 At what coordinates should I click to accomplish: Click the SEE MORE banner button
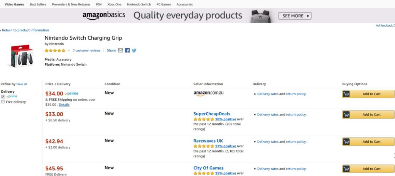pos(295,16)
